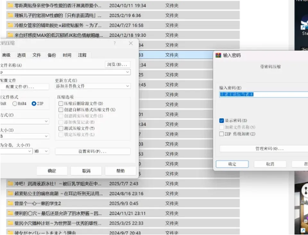
Task: Select the folder icon in the row dated 2025/7/7 2:43
Action: pyautogui.click(x=10, y=184)
